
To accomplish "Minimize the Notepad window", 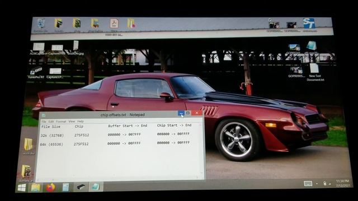I will coord(181,113).
